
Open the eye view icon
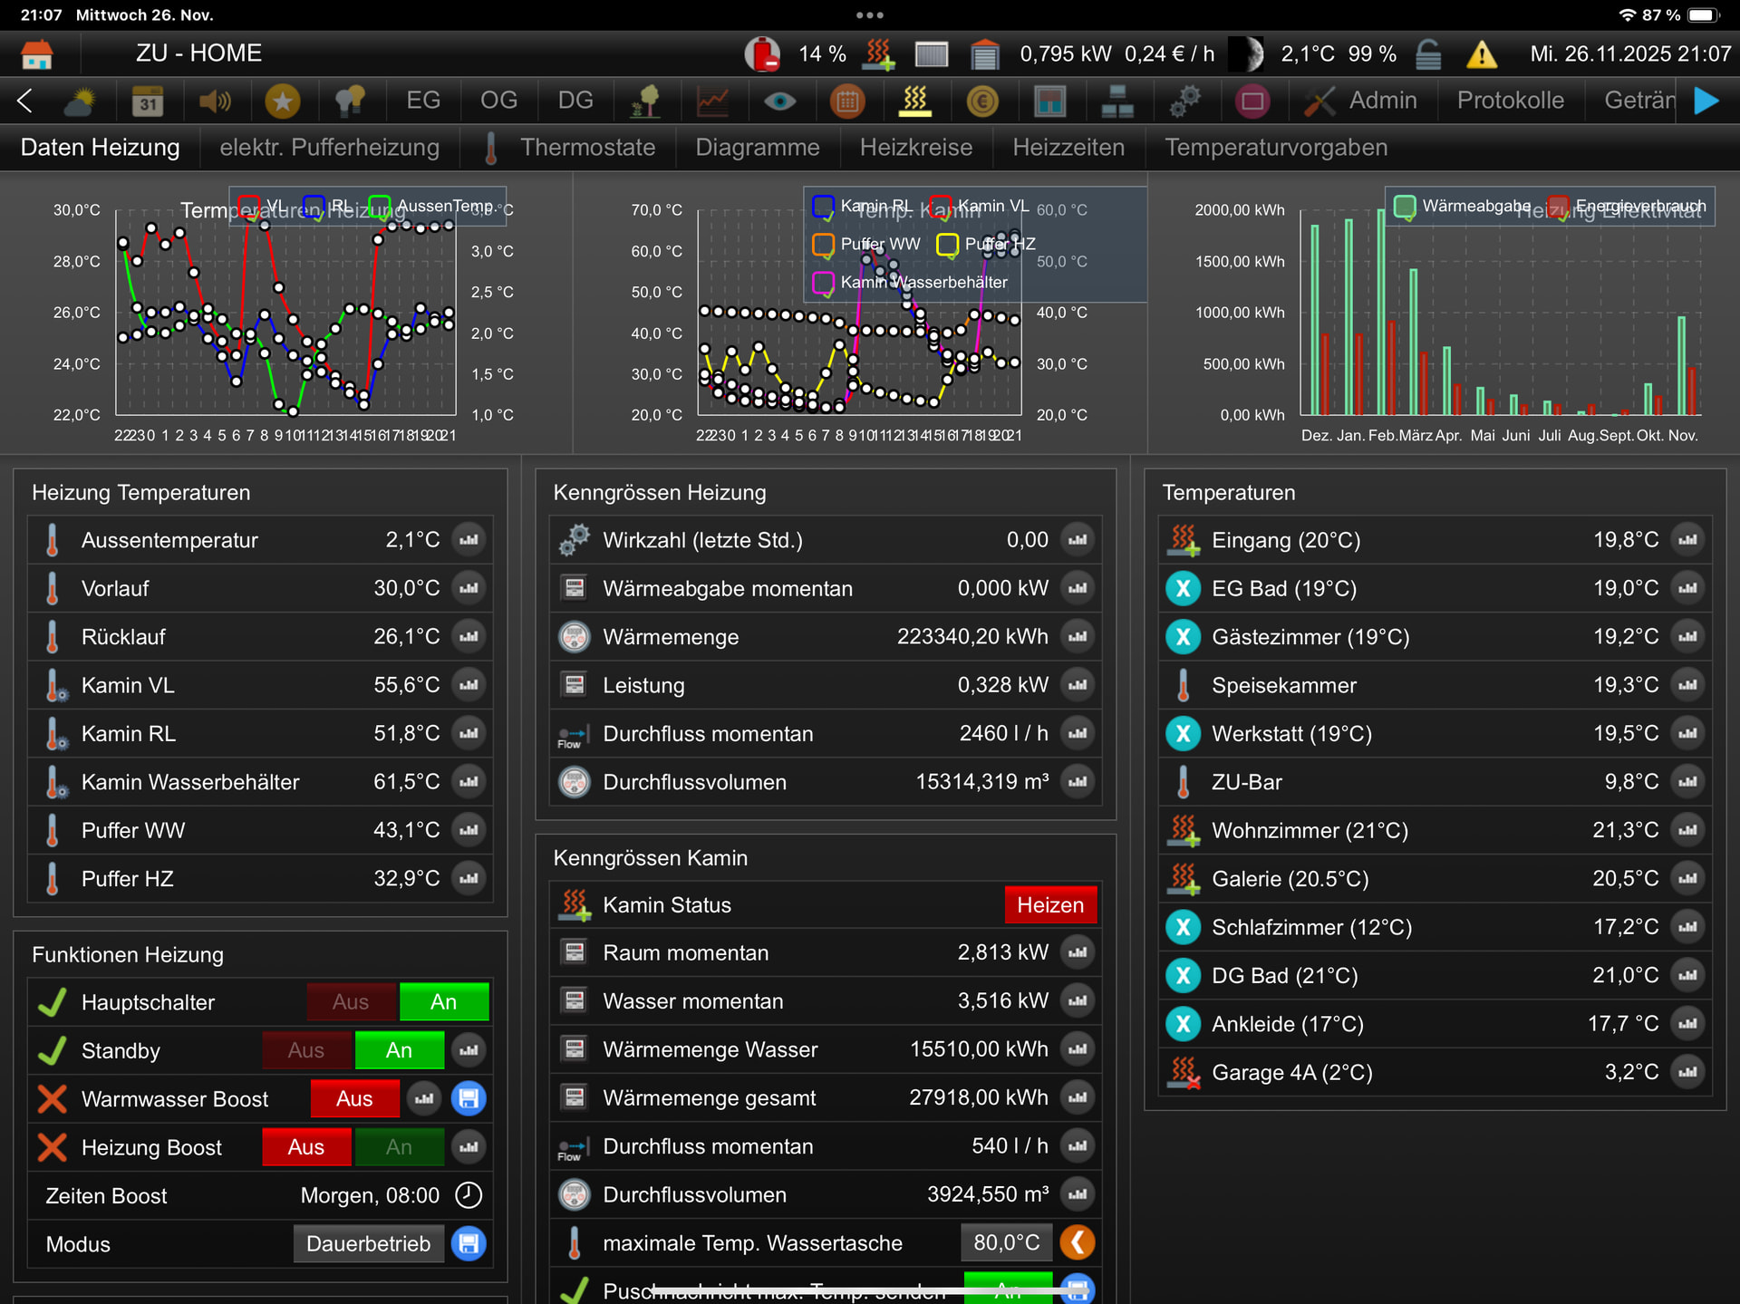pos(779,101)
